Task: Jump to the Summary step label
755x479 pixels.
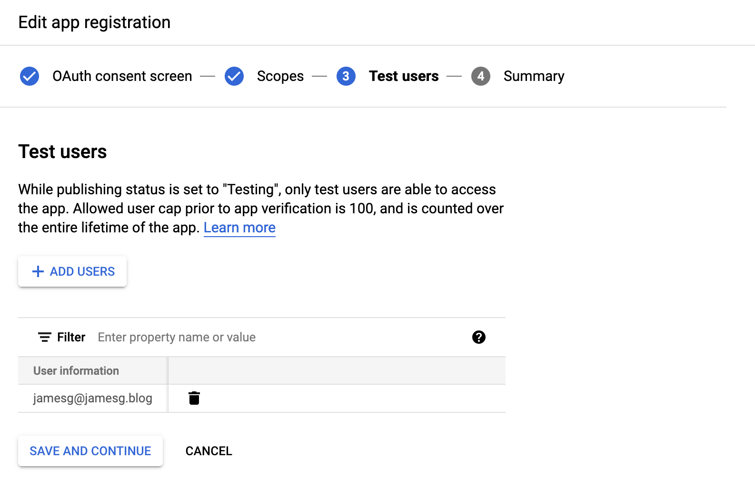Action: click(x=534, y=76)
